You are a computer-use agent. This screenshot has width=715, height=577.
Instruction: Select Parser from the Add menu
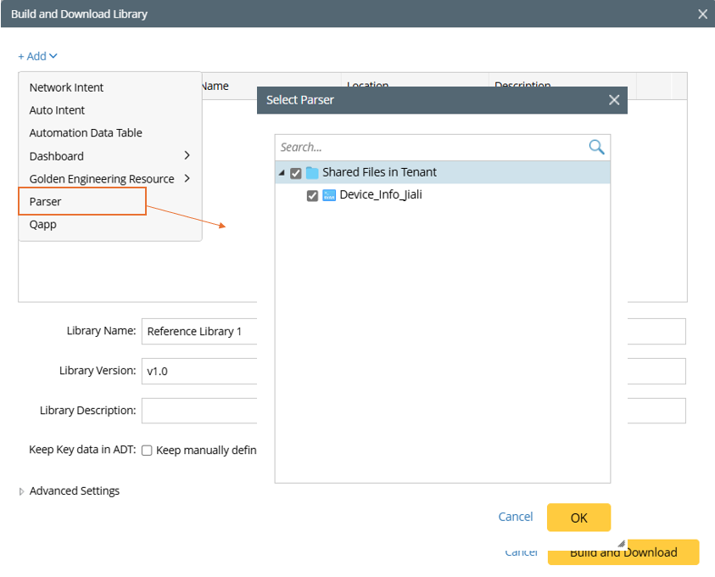point(46,202)
